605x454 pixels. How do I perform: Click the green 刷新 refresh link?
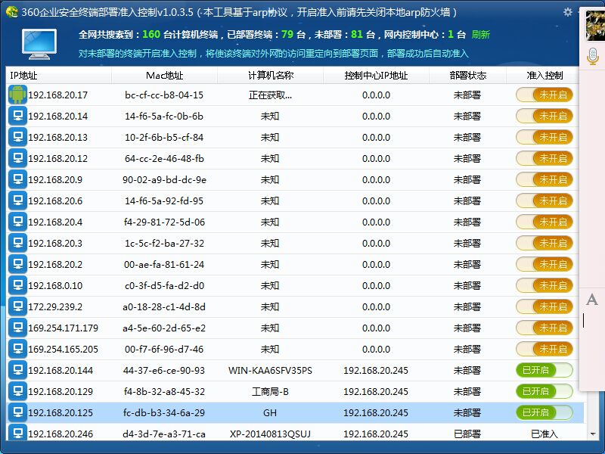click(x=480, y=34)
